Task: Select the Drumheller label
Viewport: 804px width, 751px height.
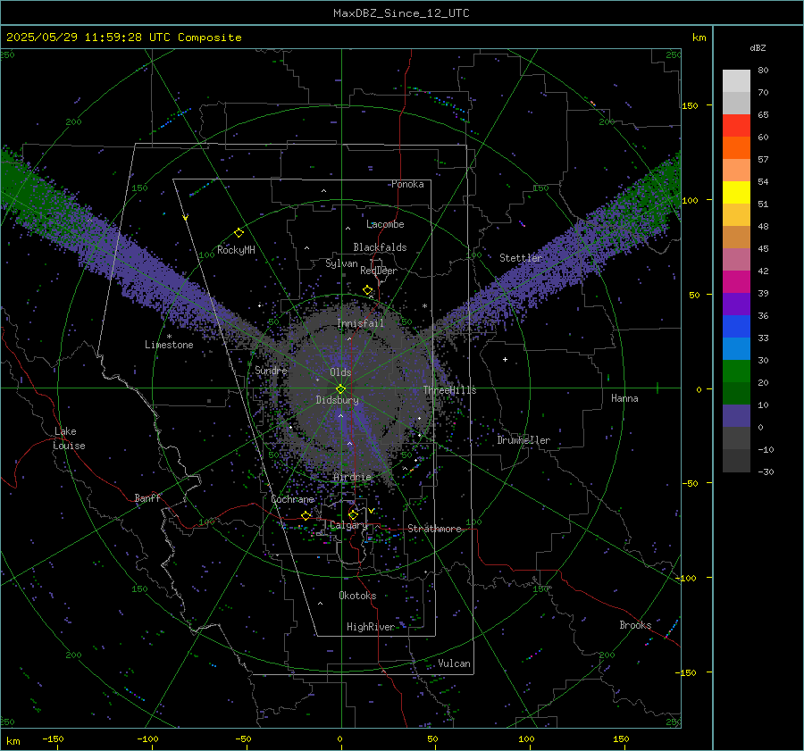Action: 523,440
